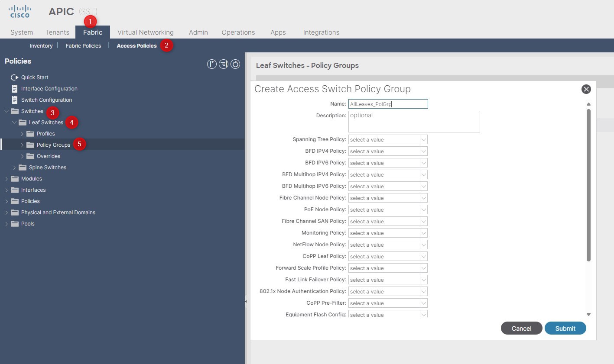Open the Spanning Tree Policy dropdown
Viewport: 614px width, 364px height.
pos(423,140)
